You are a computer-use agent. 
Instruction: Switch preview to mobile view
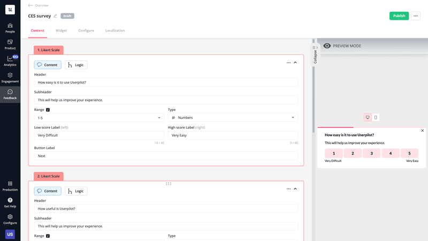tap(376, 117)
